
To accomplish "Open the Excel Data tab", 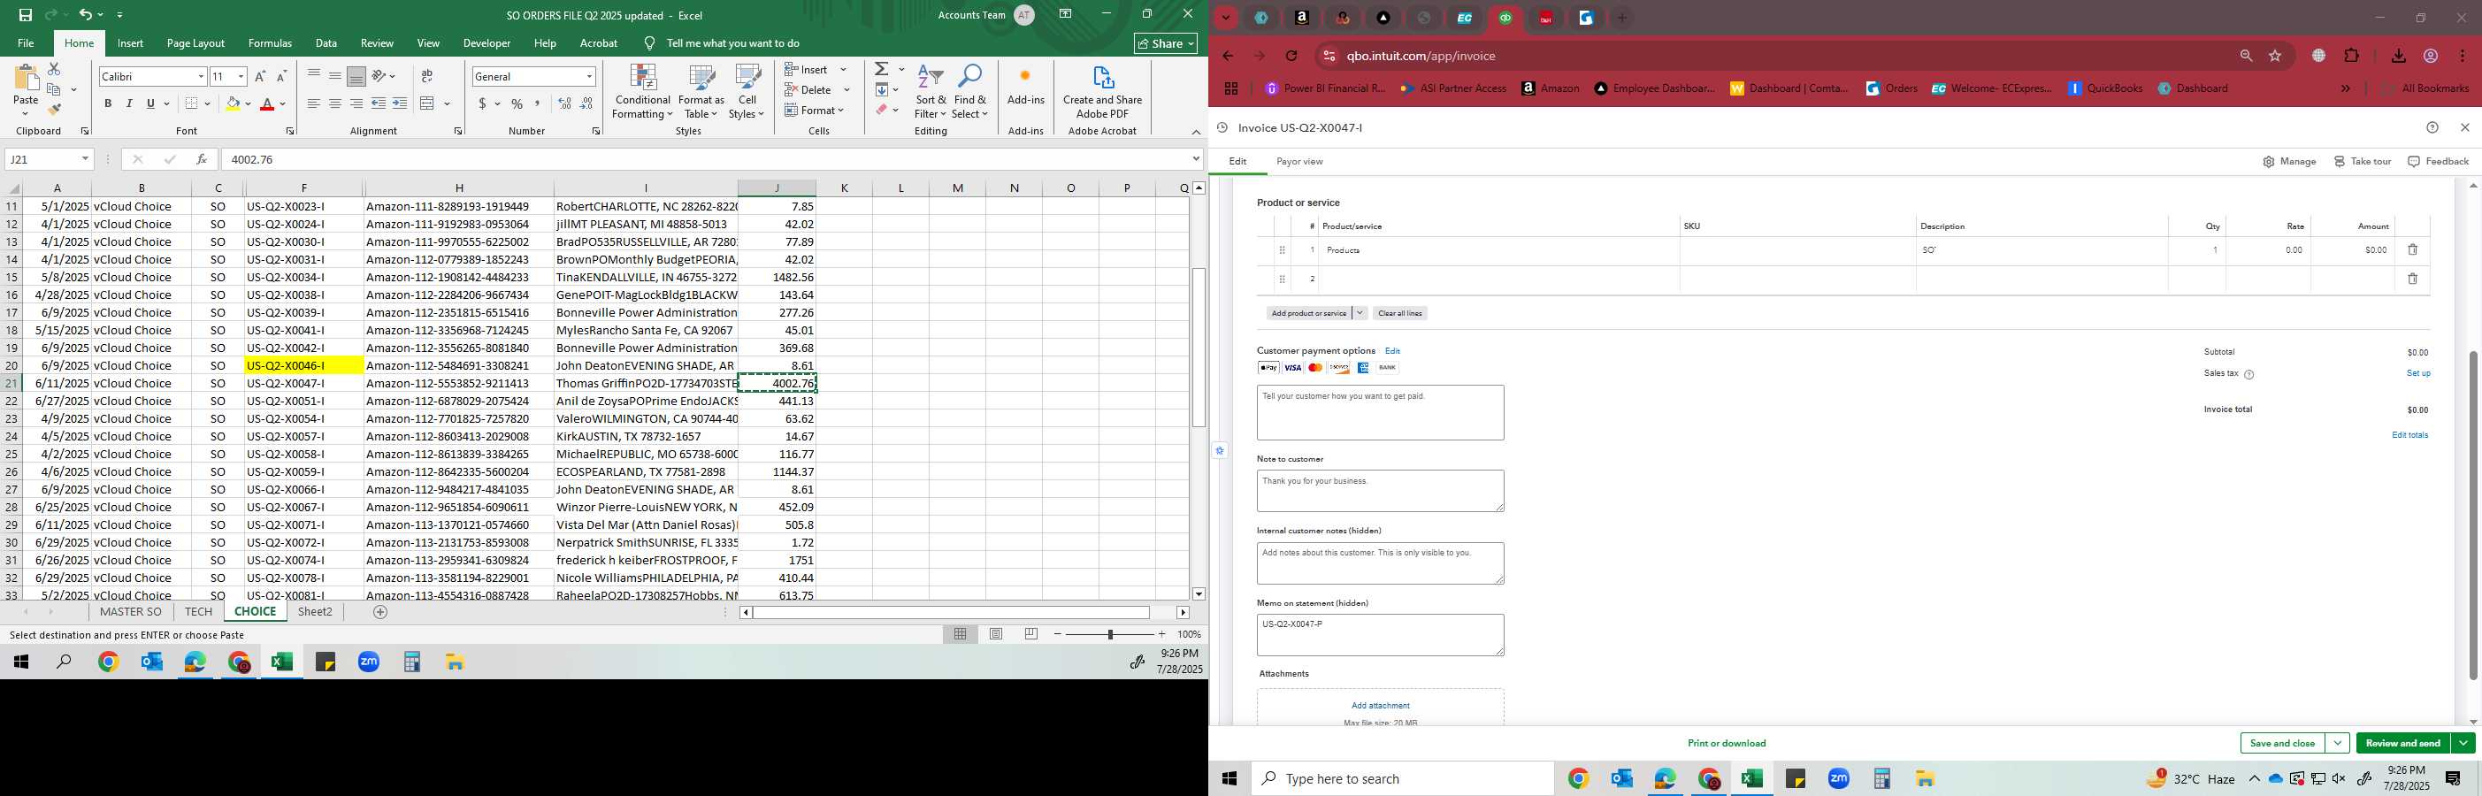I will [326, 43].
